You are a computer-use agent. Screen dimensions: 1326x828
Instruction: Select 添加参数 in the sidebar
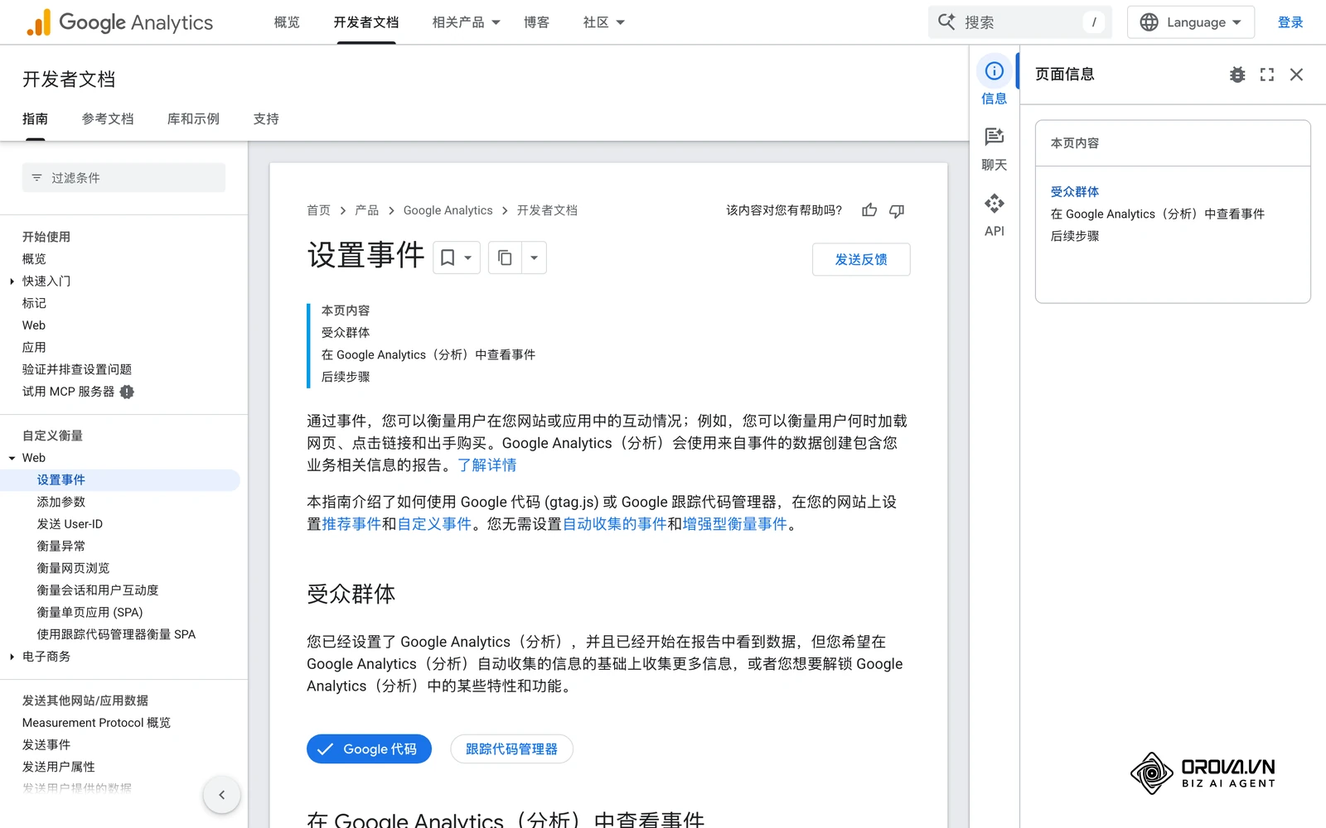[61, 502]
